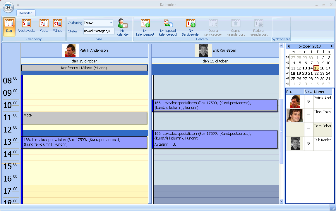This screenshot has width=336, height=211.
Task: Check Visa box for Tom Johansson
Action: [x=308, y=129]
